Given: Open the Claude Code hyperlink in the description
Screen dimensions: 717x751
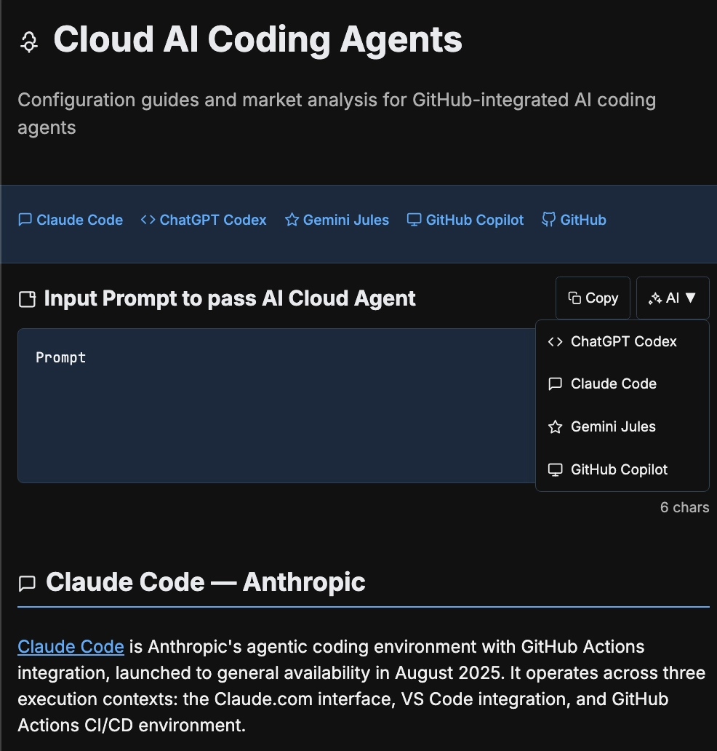Looking at the screenshot, I should point(71,646).
